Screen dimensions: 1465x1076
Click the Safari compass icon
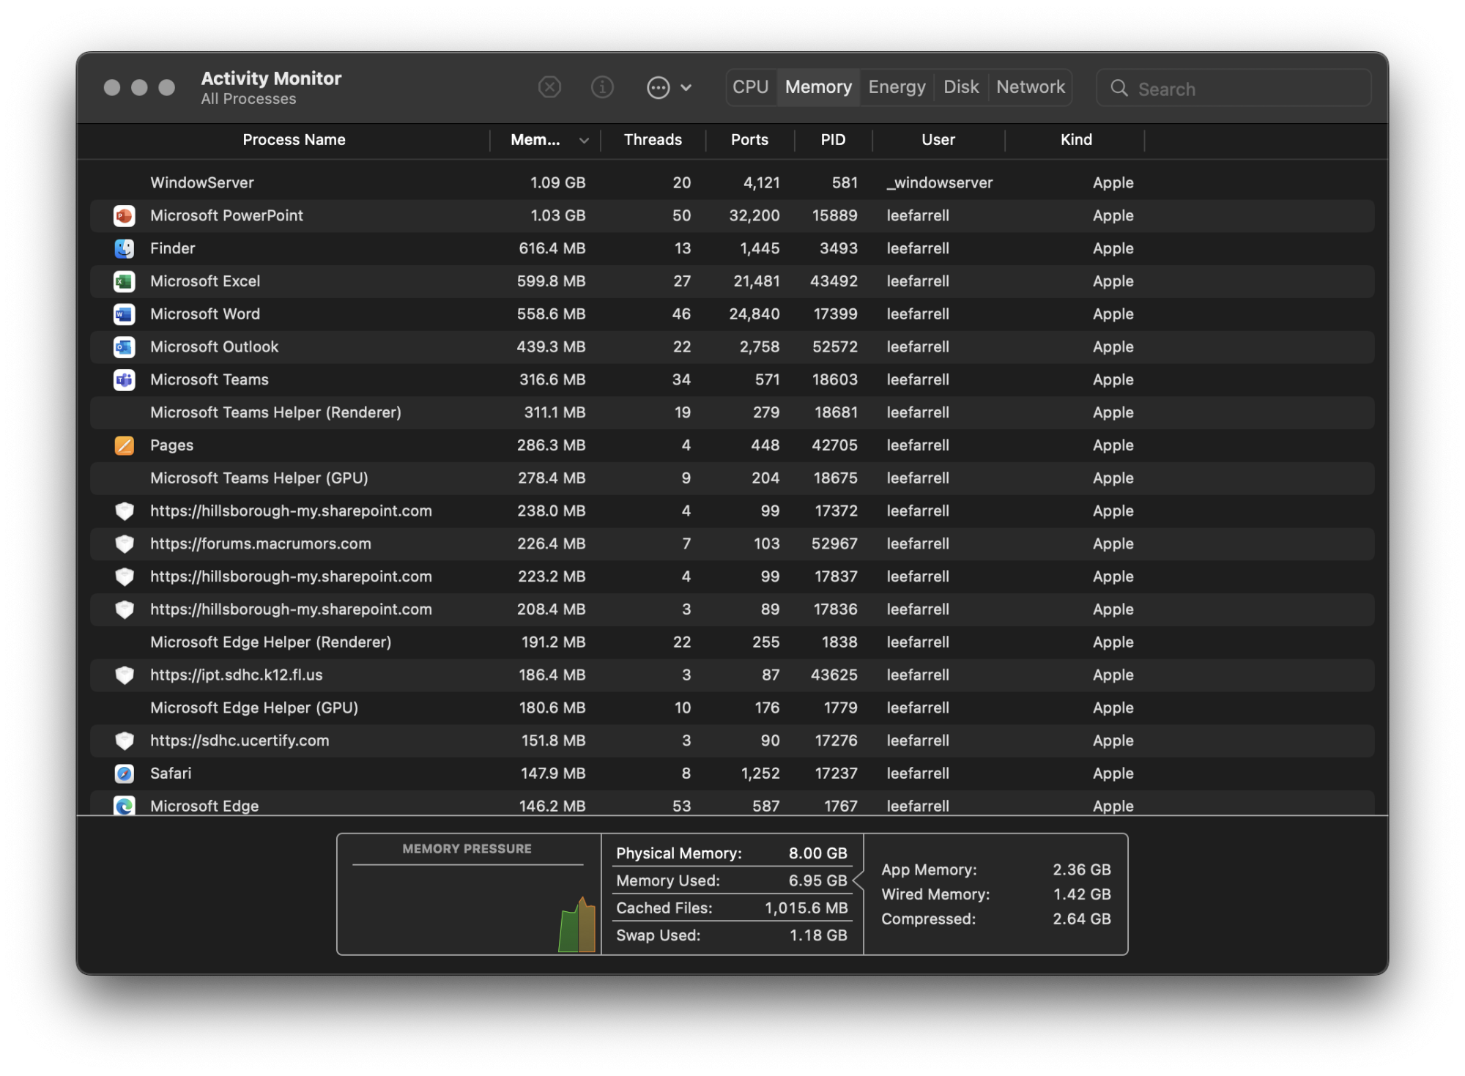(125, 773)
